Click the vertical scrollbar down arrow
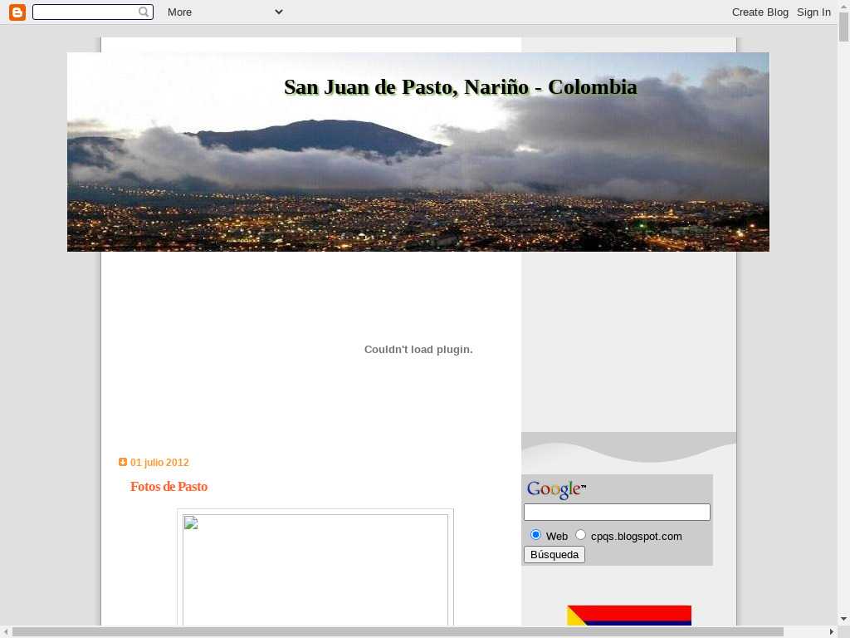This screenshot has width=850, height=638. 843,619
